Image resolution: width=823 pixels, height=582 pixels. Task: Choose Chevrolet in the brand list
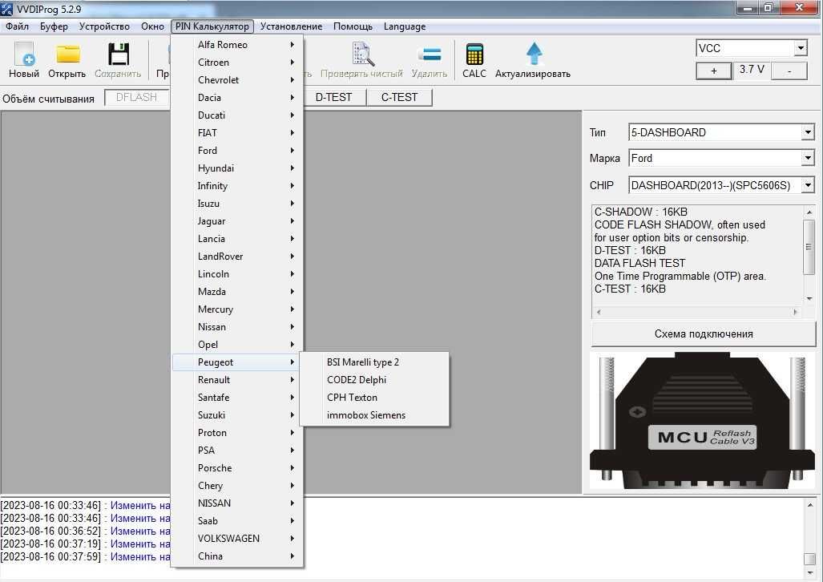point(238,80)
